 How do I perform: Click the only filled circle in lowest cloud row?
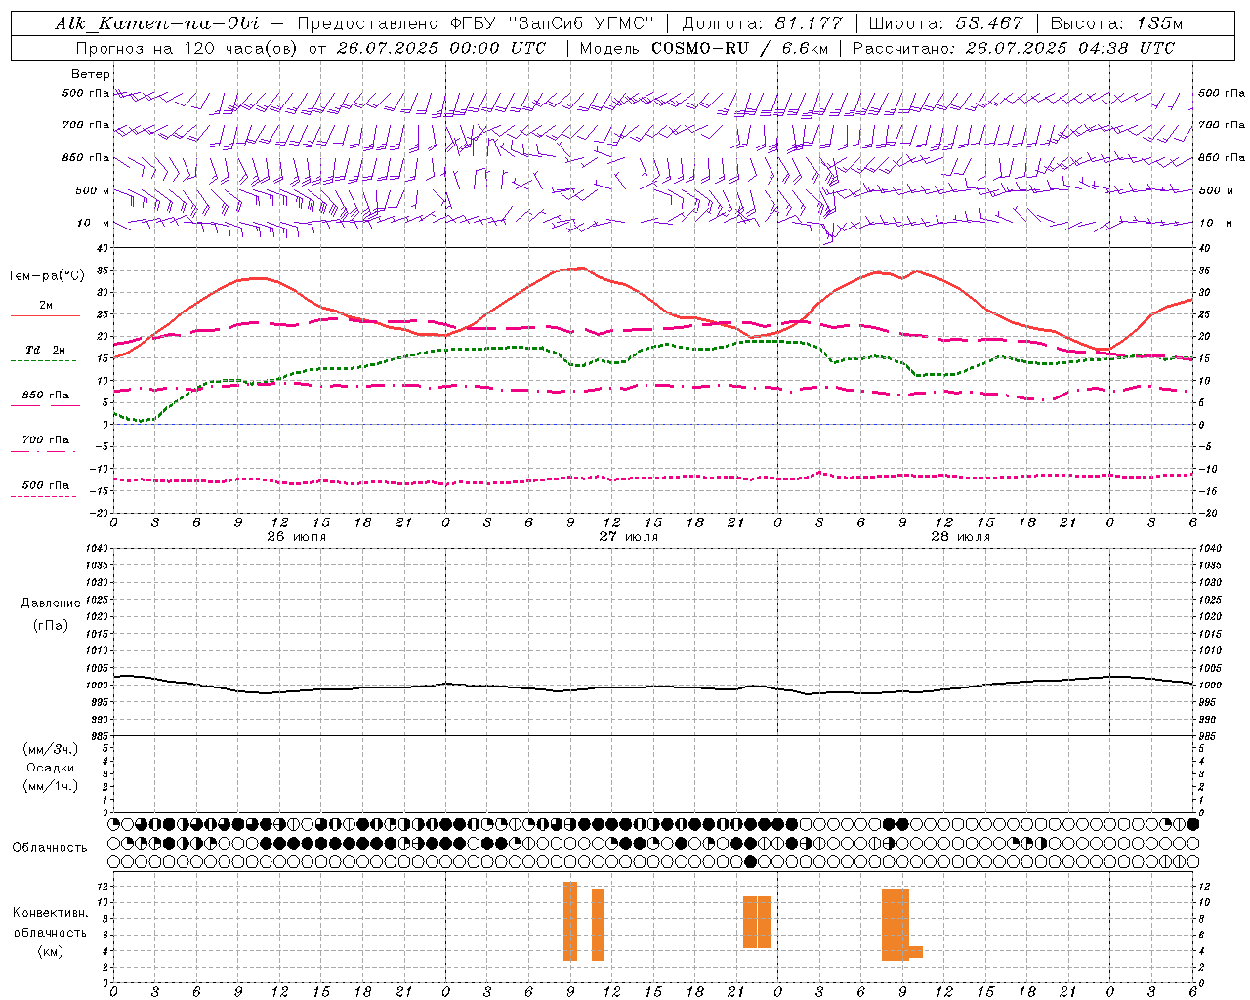[750, 861]
